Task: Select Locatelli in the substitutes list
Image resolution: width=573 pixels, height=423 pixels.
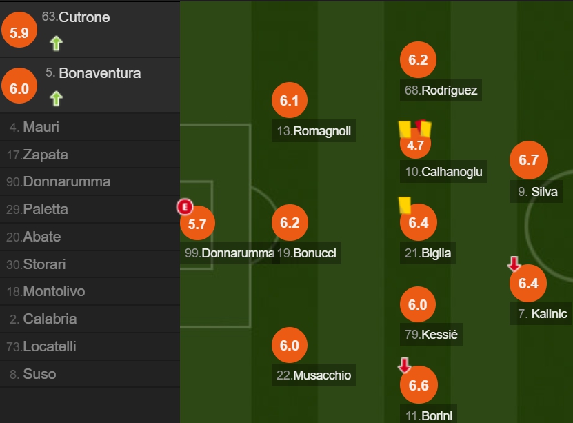Action: coord(90,346)
